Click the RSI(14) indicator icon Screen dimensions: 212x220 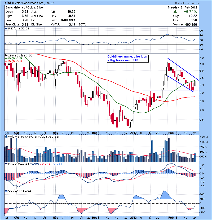pos(6,28)
